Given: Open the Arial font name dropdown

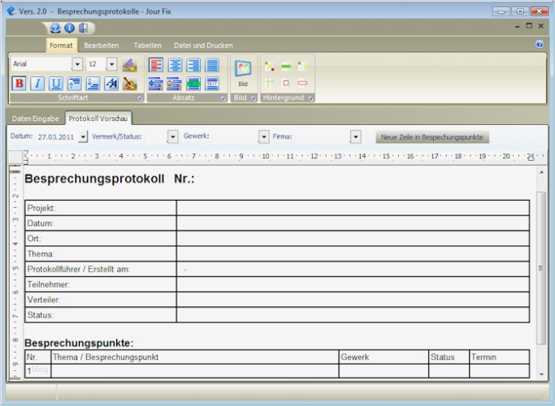Looking at the screenshot, I should pos(77,64).
